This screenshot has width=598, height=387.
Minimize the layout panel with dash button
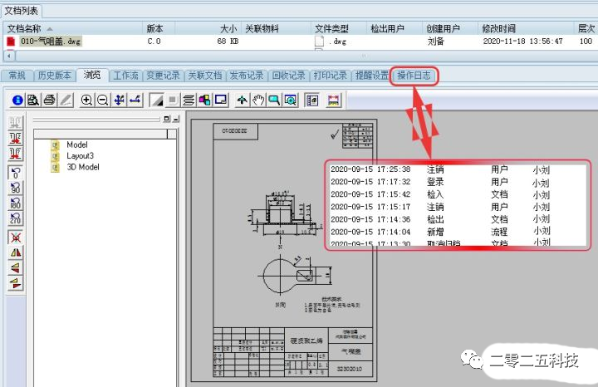click(x=176, y=119)
